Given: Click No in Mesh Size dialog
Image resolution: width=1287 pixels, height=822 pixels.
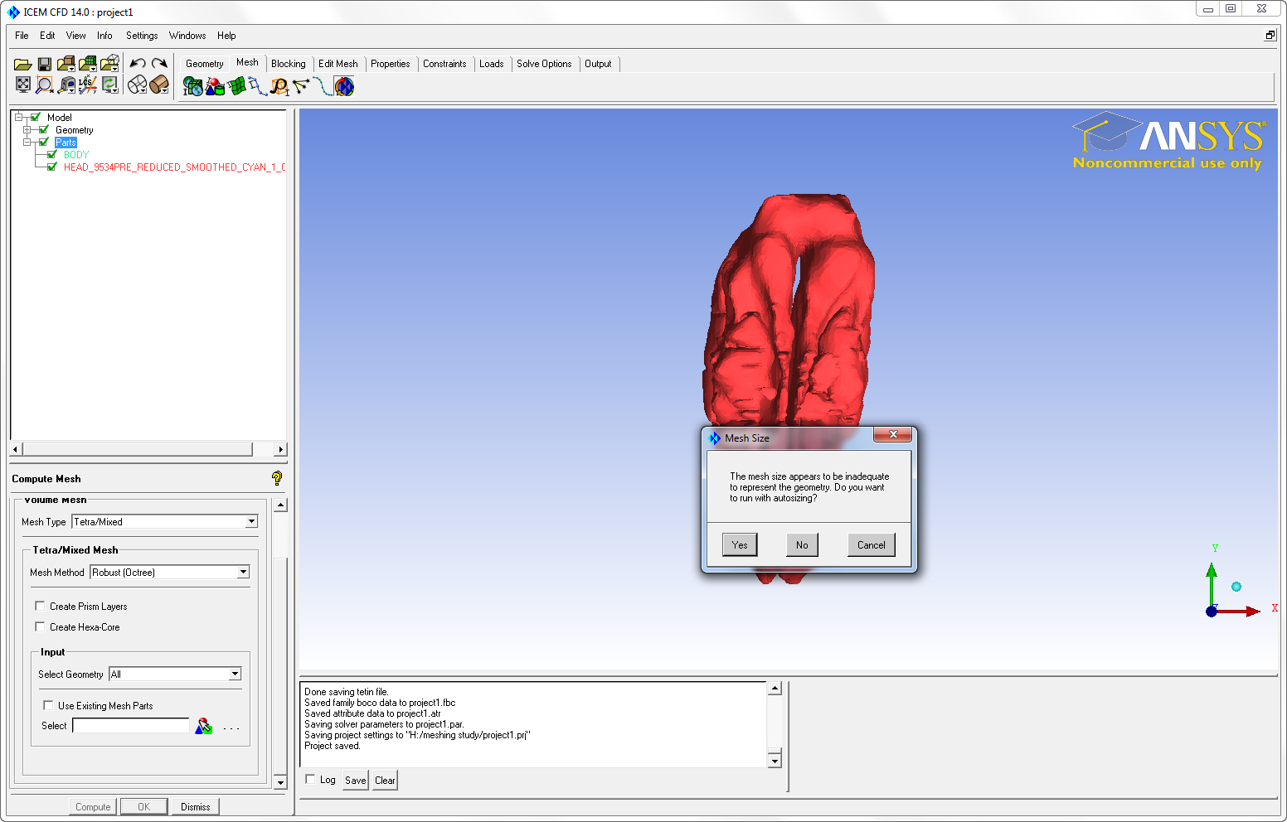Looking at the screenshot, I should 802,544.
